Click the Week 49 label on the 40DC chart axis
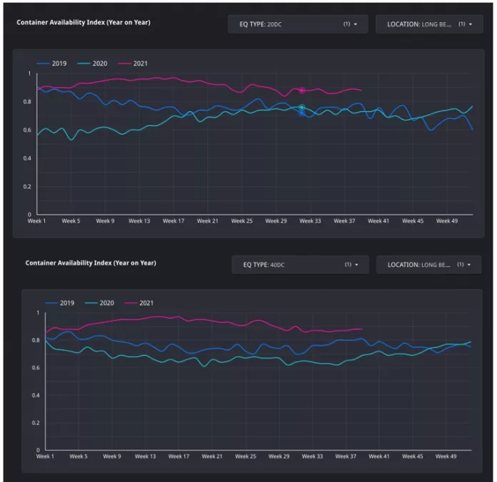The height and width of the screenshot is (482, 497). (446, 456)
